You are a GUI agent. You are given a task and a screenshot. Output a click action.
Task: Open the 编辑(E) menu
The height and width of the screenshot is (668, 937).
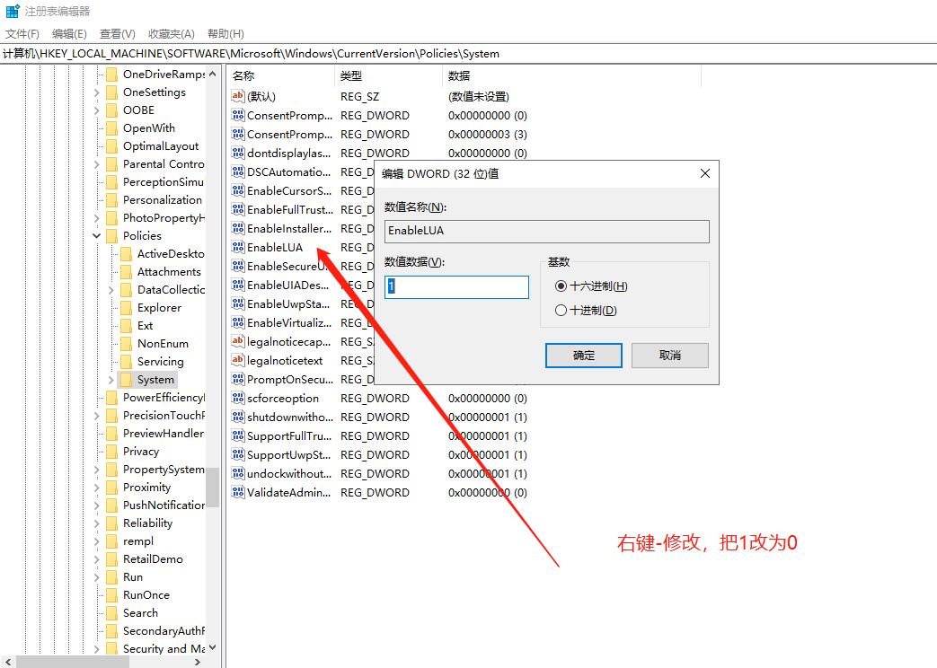coord(69,34)
